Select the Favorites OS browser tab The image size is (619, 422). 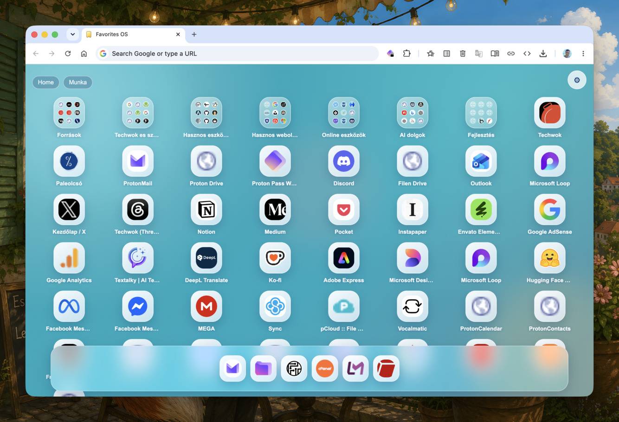(133, 34)
